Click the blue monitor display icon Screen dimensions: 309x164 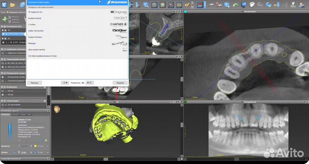tap(244, 5)
